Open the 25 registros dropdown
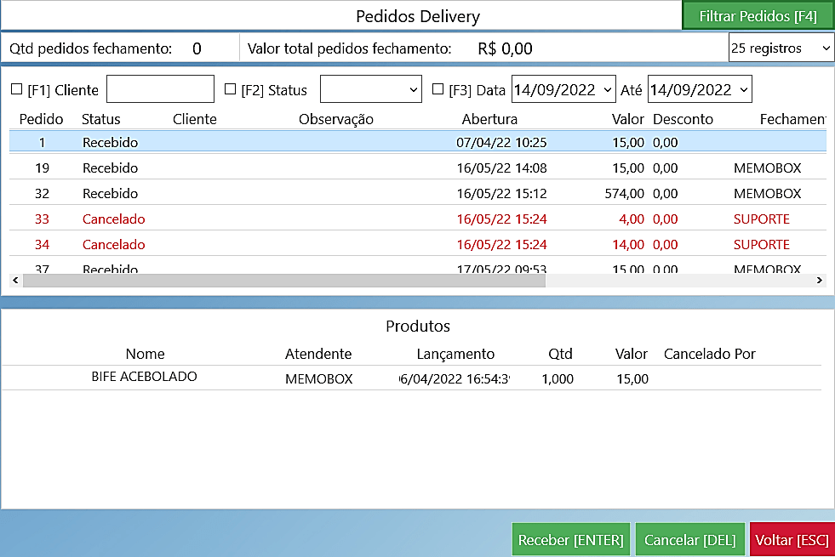835x557 pixels. coord(781,48)
